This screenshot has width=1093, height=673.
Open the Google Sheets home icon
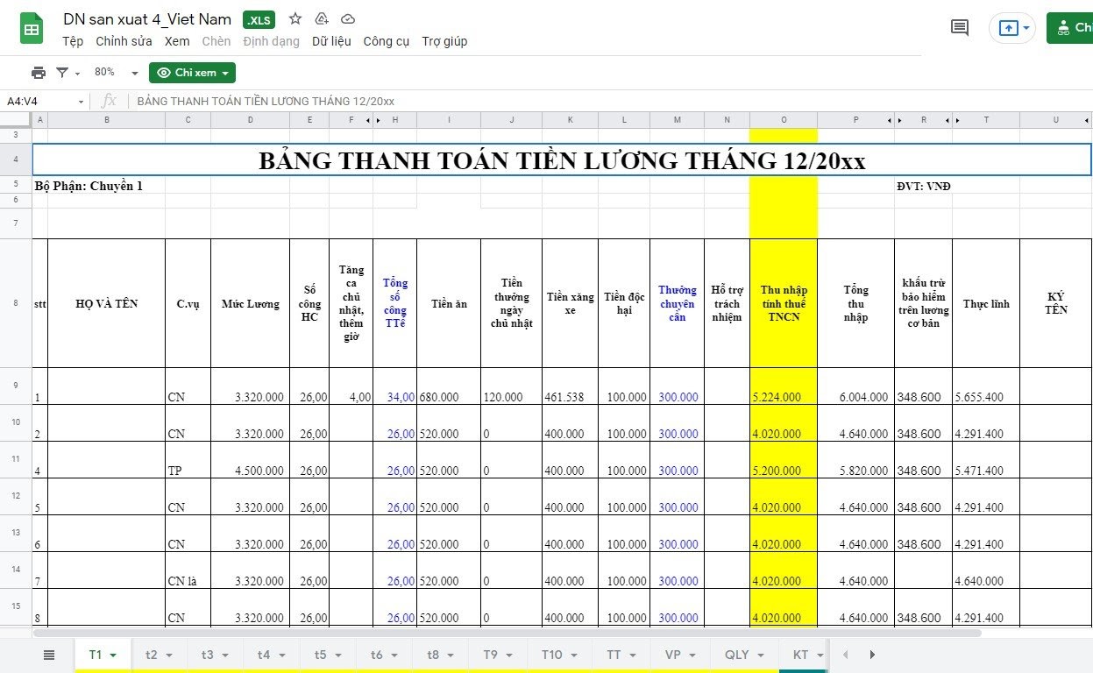click(32, 27)
